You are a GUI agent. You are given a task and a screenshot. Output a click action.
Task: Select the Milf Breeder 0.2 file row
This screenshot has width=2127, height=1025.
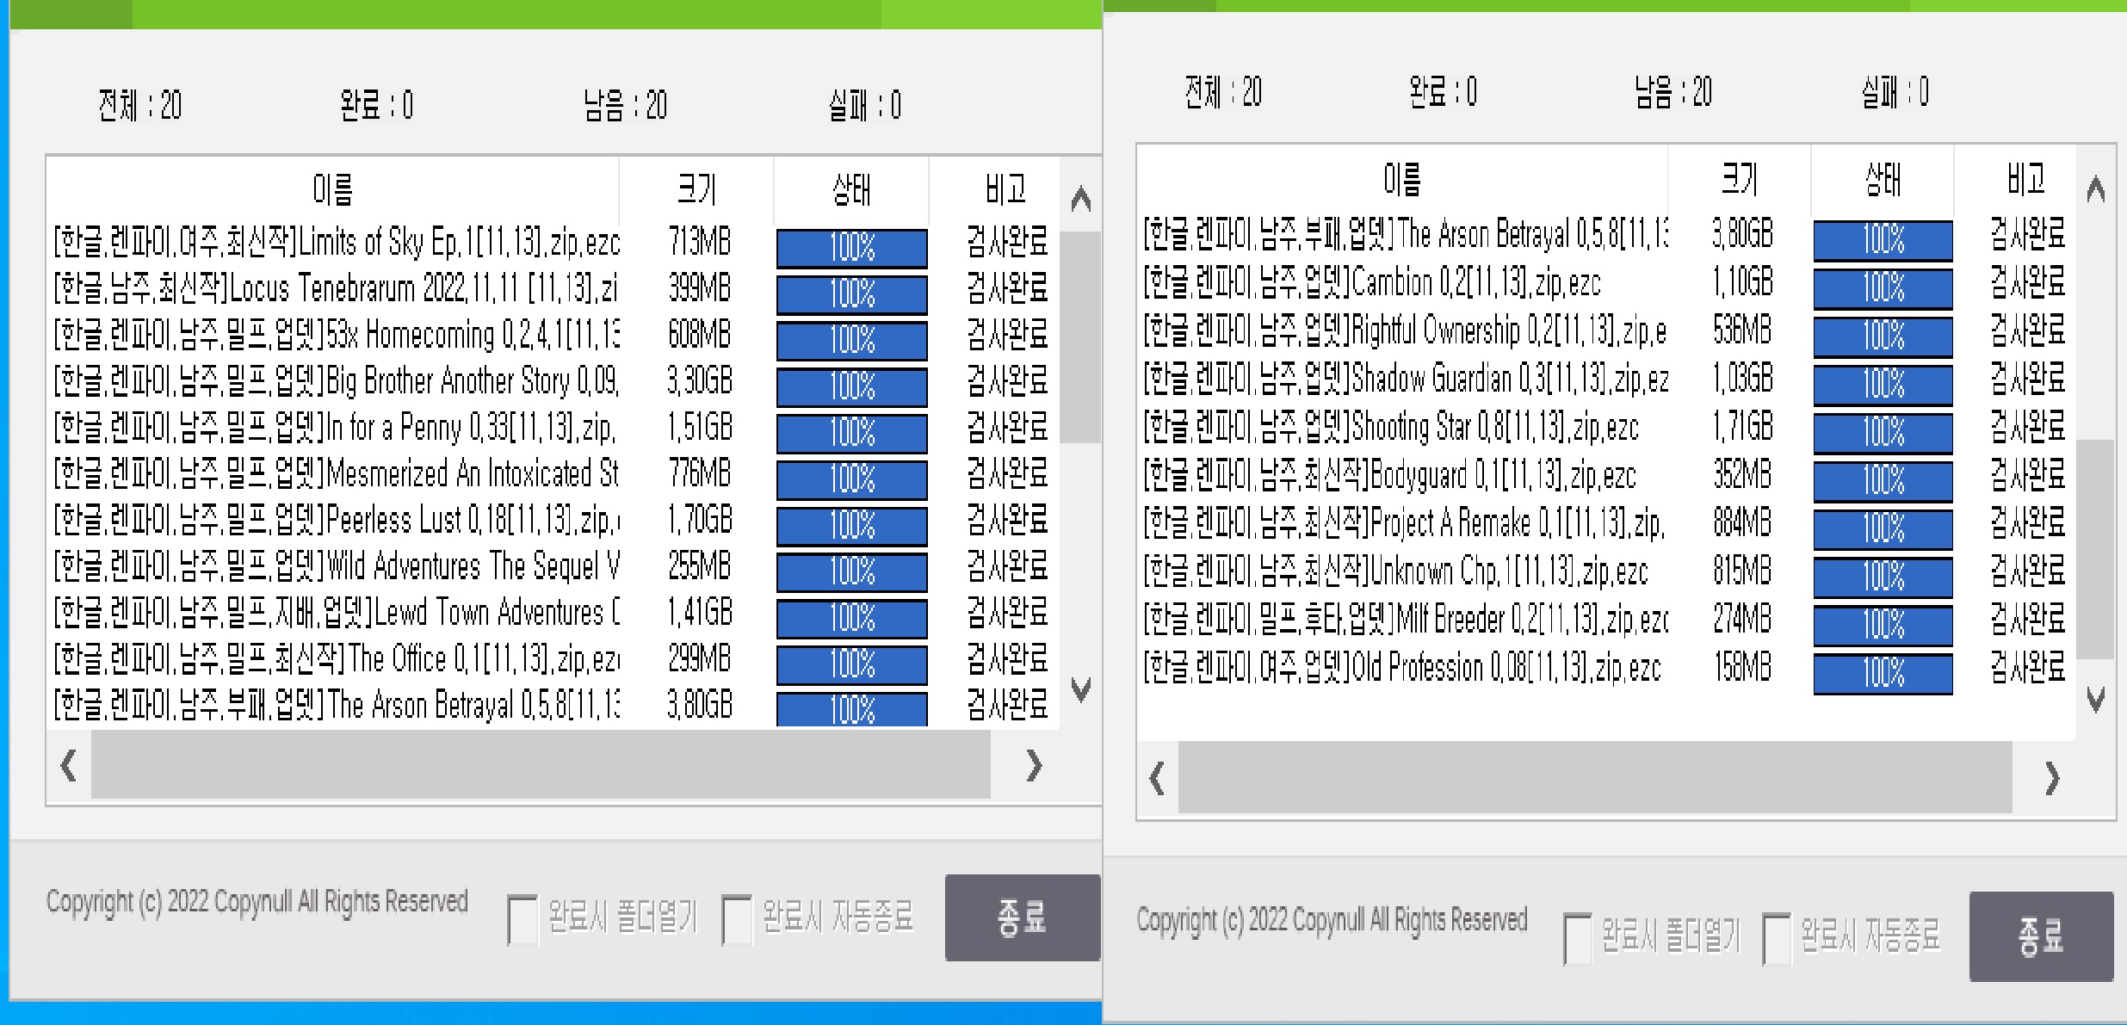pyautogui.click(x=1405, y=619)
